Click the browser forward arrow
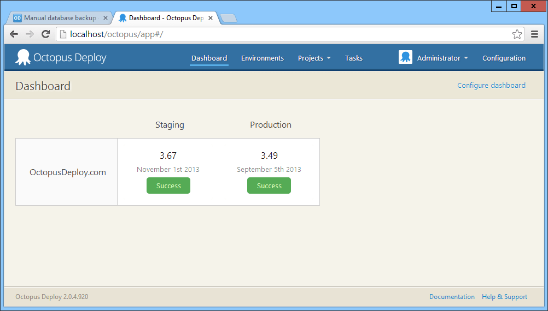Image resolution: width=548 pixels, height=311 pixels. 30,34
